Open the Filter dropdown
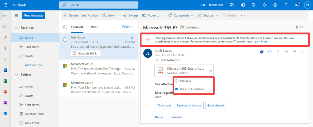 coord(127,27)
